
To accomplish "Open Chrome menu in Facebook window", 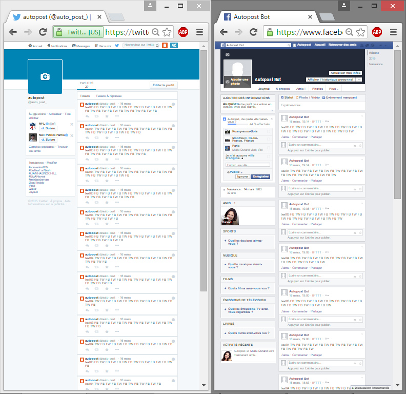I will point(394,32).
